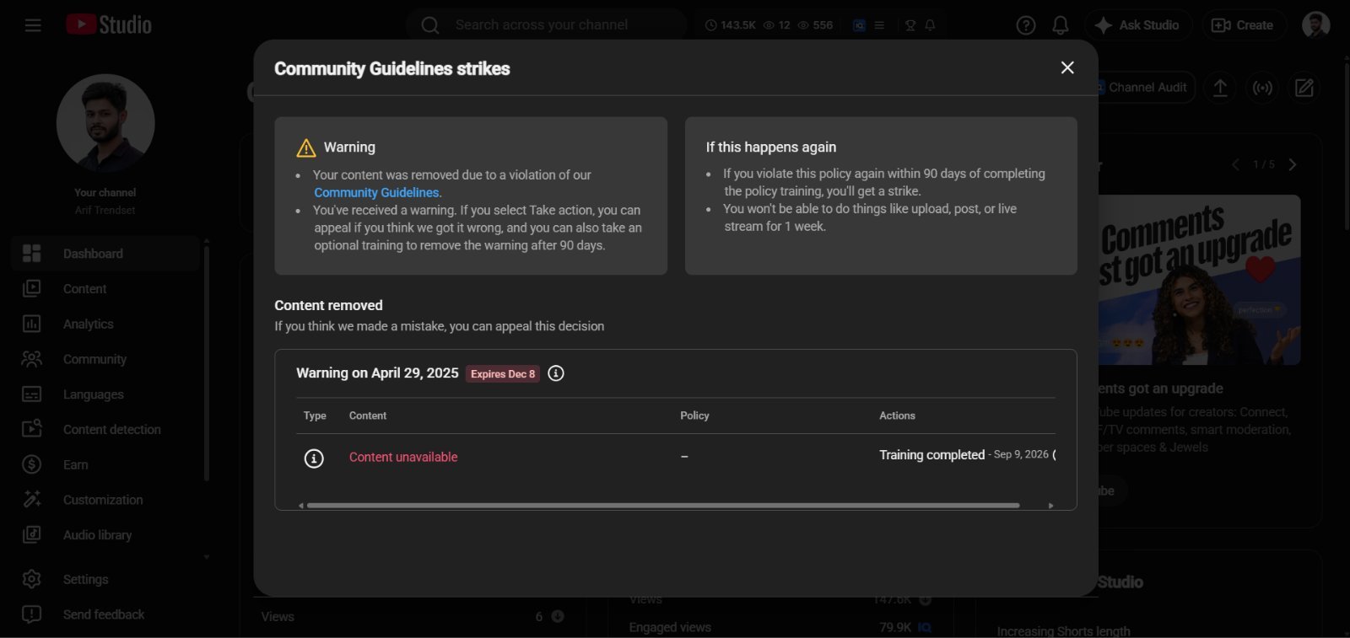Image resolution: width=1350 pixels, height=638 pixels.
Task: Click Comments got an upgrade thumbnail
Action: (1199, 280)
